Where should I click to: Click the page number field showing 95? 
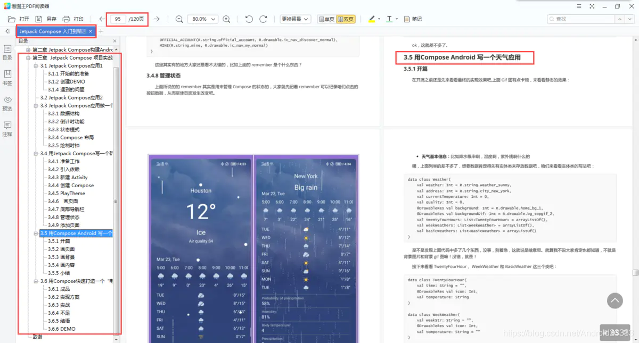tap(118, 19)
